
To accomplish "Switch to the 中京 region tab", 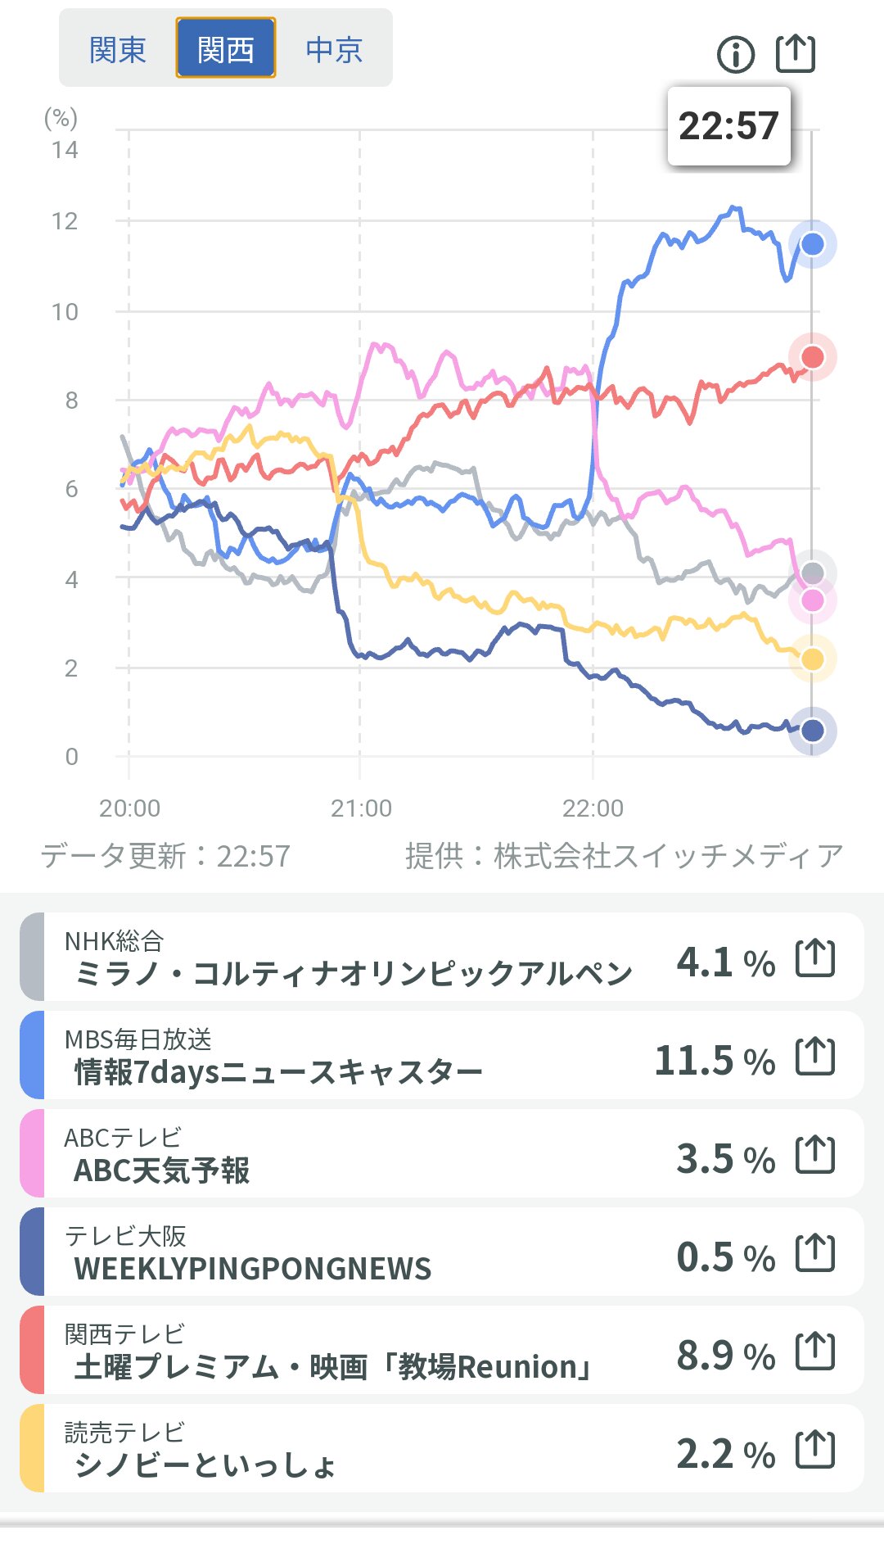I will (x=334, y=50).
